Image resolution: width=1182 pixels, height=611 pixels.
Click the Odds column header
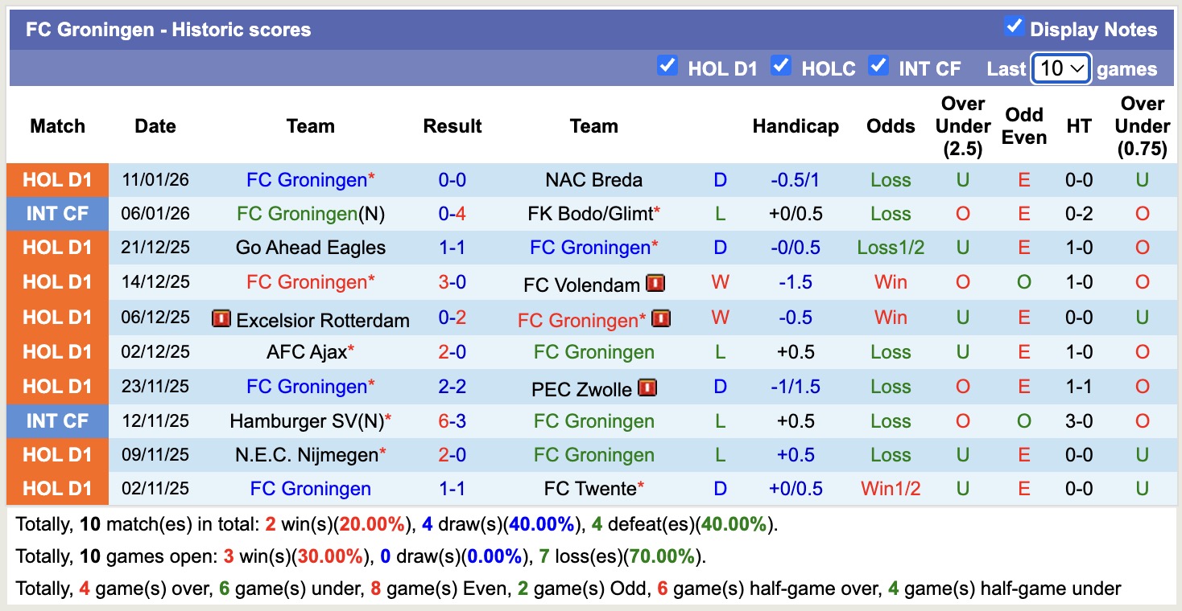[891, 126]
